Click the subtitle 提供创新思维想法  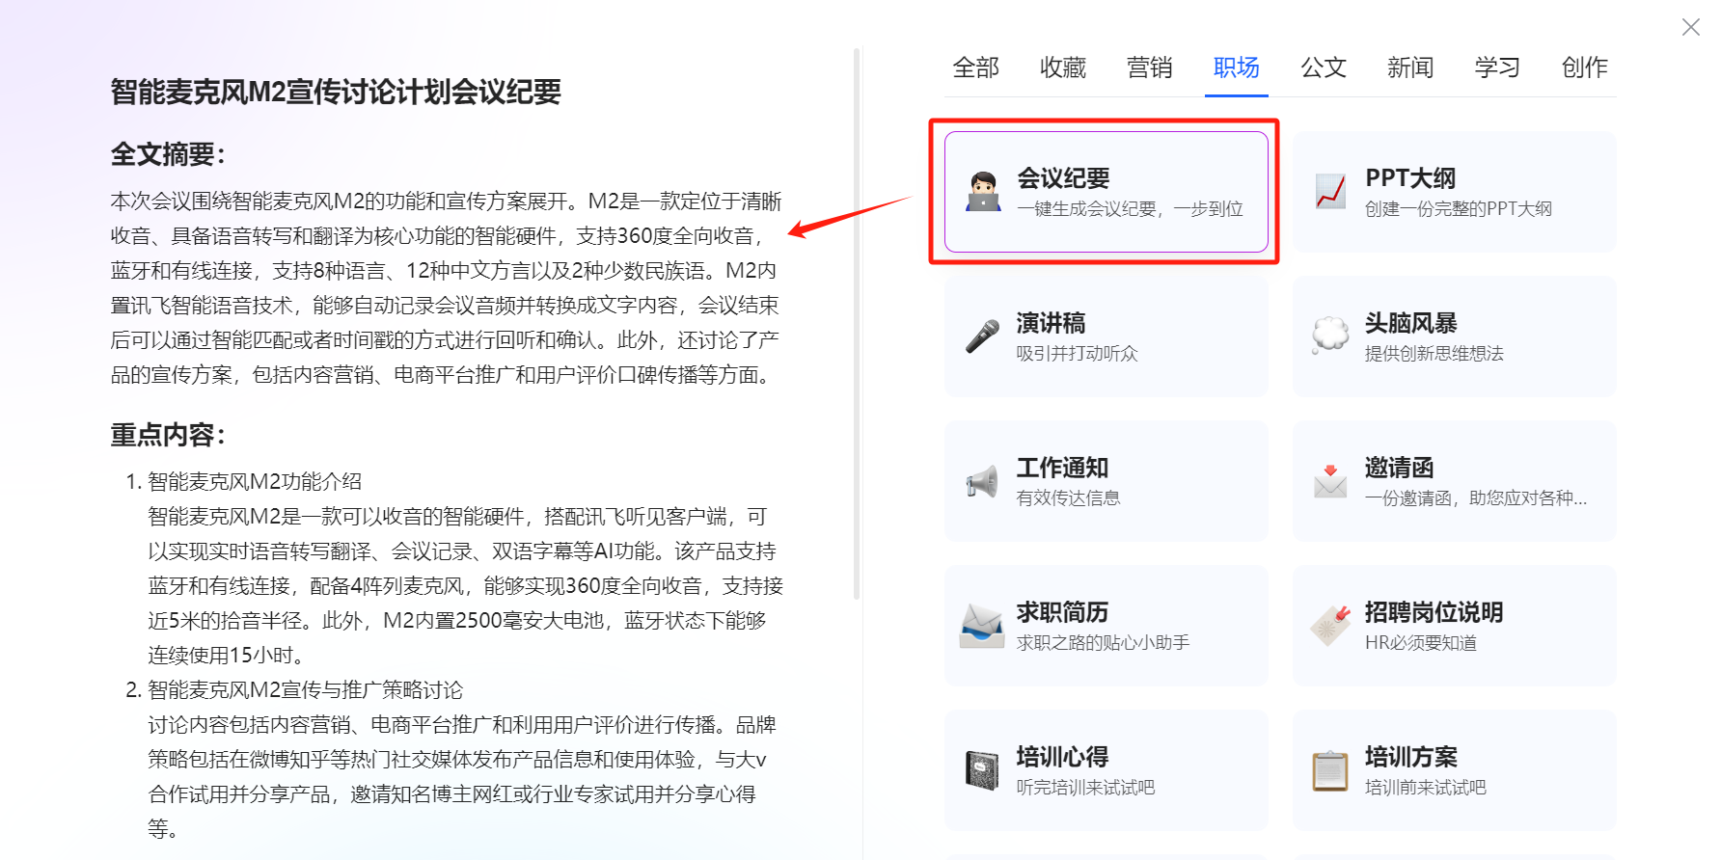coord(1434,354)
